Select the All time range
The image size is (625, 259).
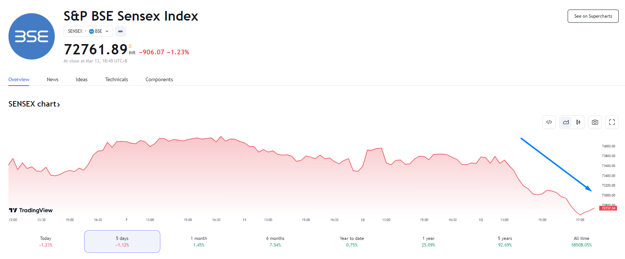click(581, 241)
